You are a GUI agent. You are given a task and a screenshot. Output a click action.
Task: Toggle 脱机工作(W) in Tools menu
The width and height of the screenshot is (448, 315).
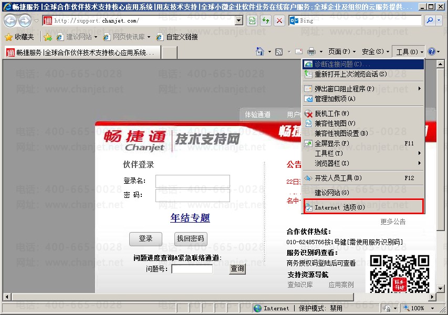coord(363,113)
